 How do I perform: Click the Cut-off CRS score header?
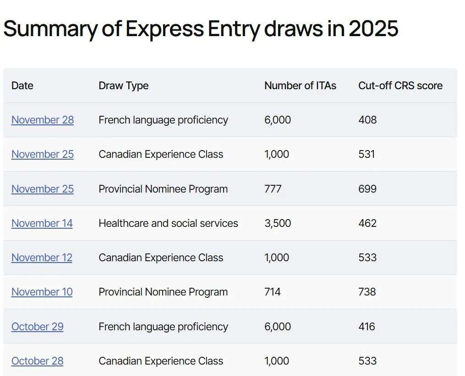(400, 86)
